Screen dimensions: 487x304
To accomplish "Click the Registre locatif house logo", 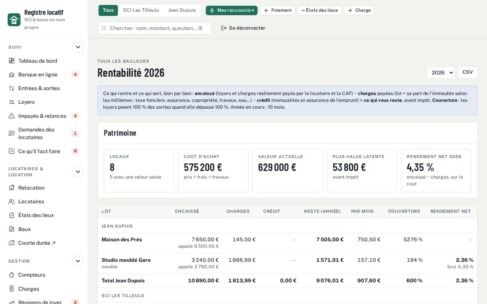I will pos(14,20).
